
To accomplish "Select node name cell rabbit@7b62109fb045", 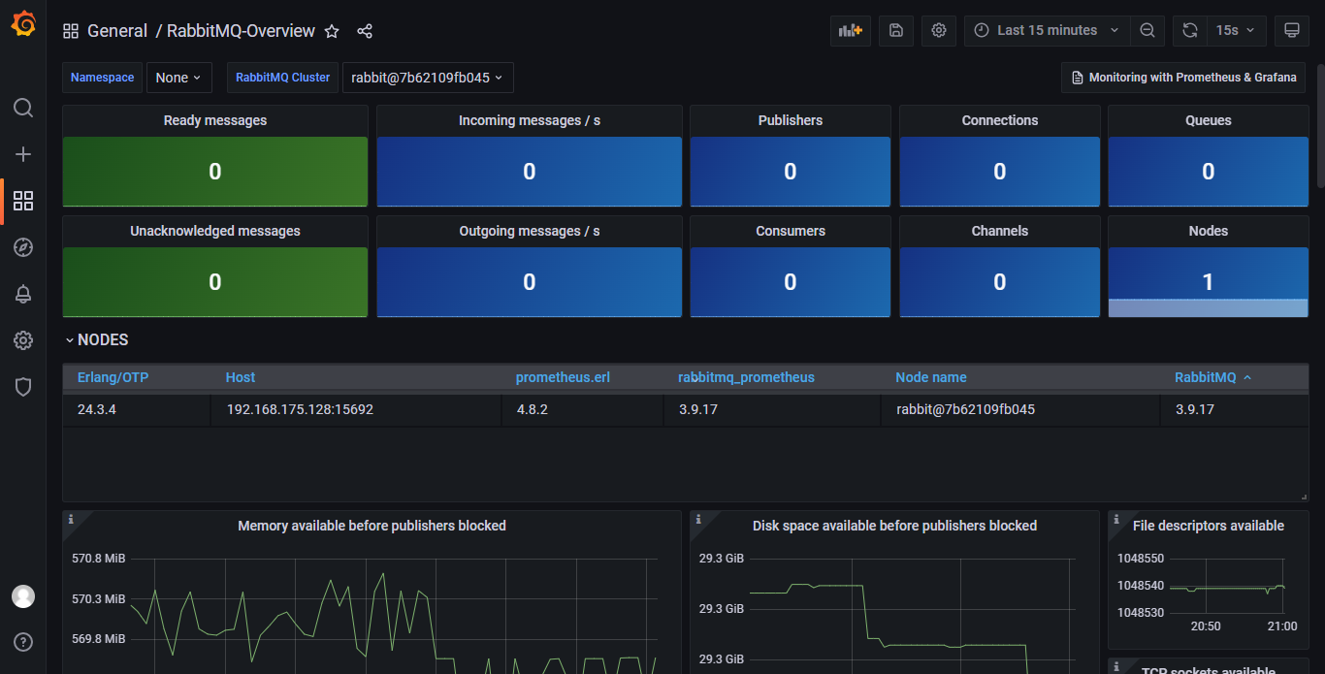I will pos(1020,409).
